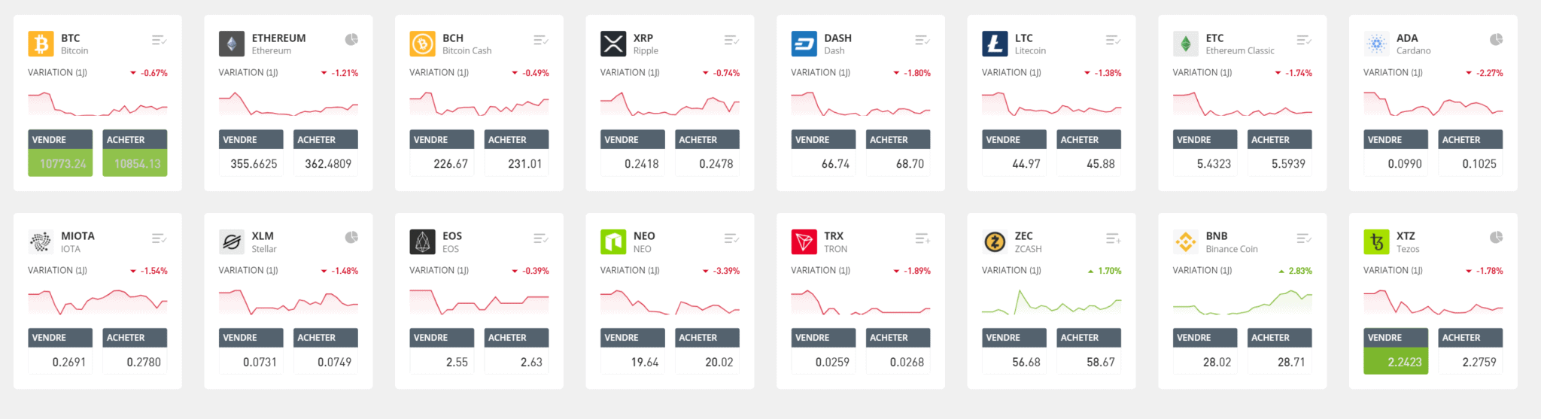1541x419 pixels.
Task: Open the Cardano portfolio pie icon
Action: point(1496,39)
